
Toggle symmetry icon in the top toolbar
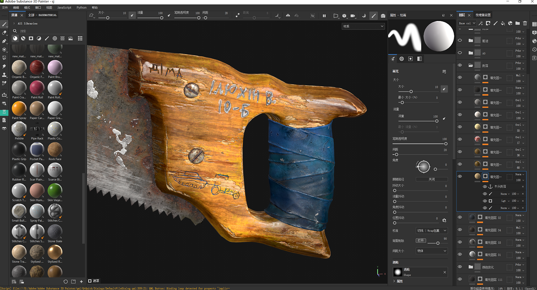point(288,16)
